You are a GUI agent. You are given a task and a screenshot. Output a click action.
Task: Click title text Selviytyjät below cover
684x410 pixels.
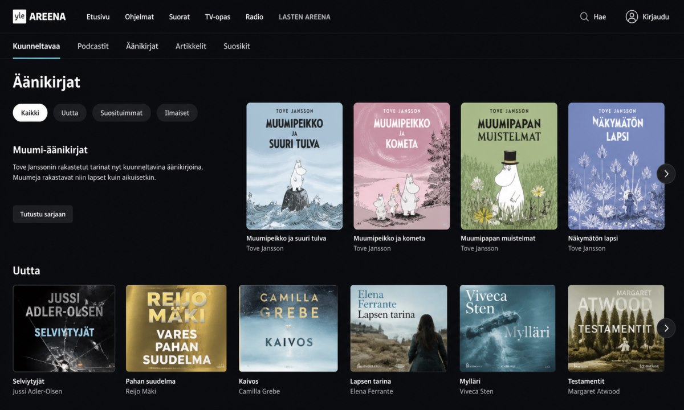28,381
